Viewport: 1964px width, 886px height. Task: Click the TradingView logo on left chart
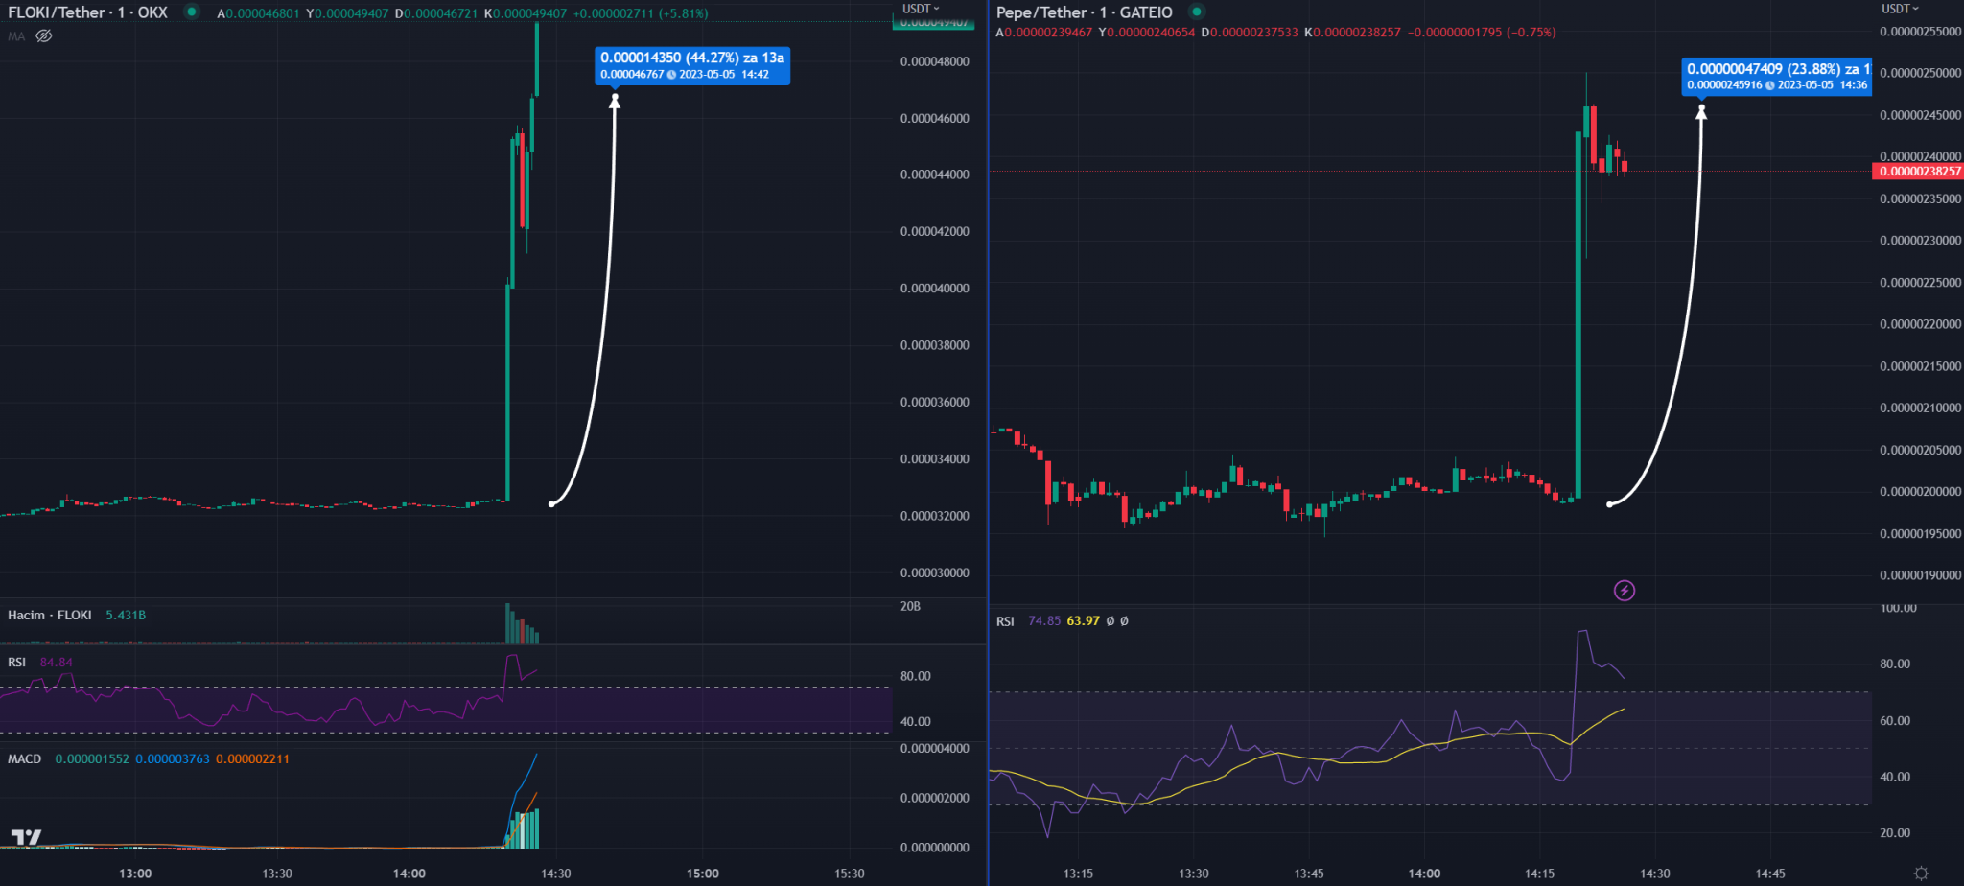26,837
